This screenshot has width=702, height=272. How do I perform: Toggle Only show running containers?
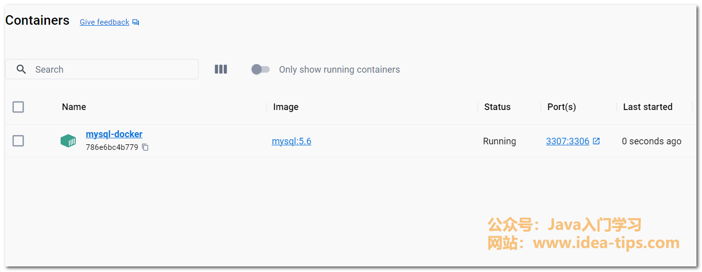point(261,70)
